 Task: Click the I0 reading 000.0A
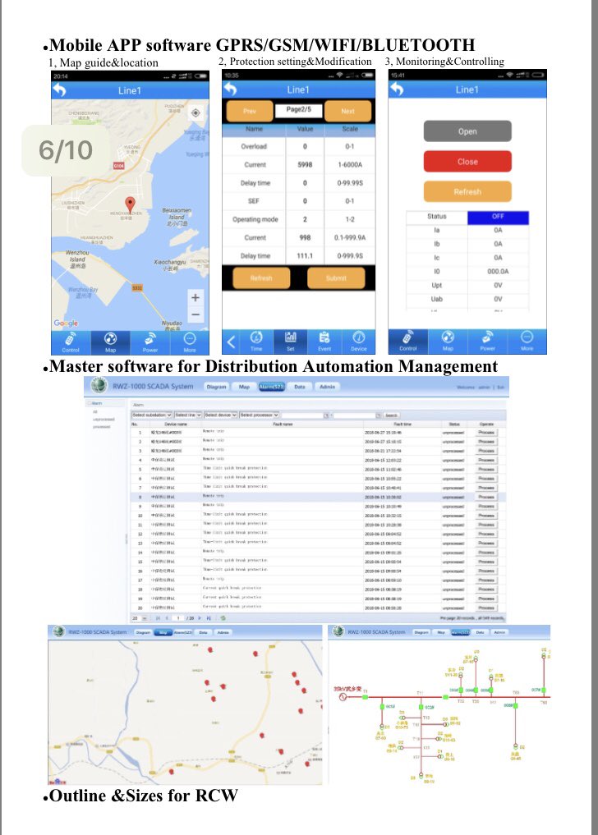[x=499, y=272]
